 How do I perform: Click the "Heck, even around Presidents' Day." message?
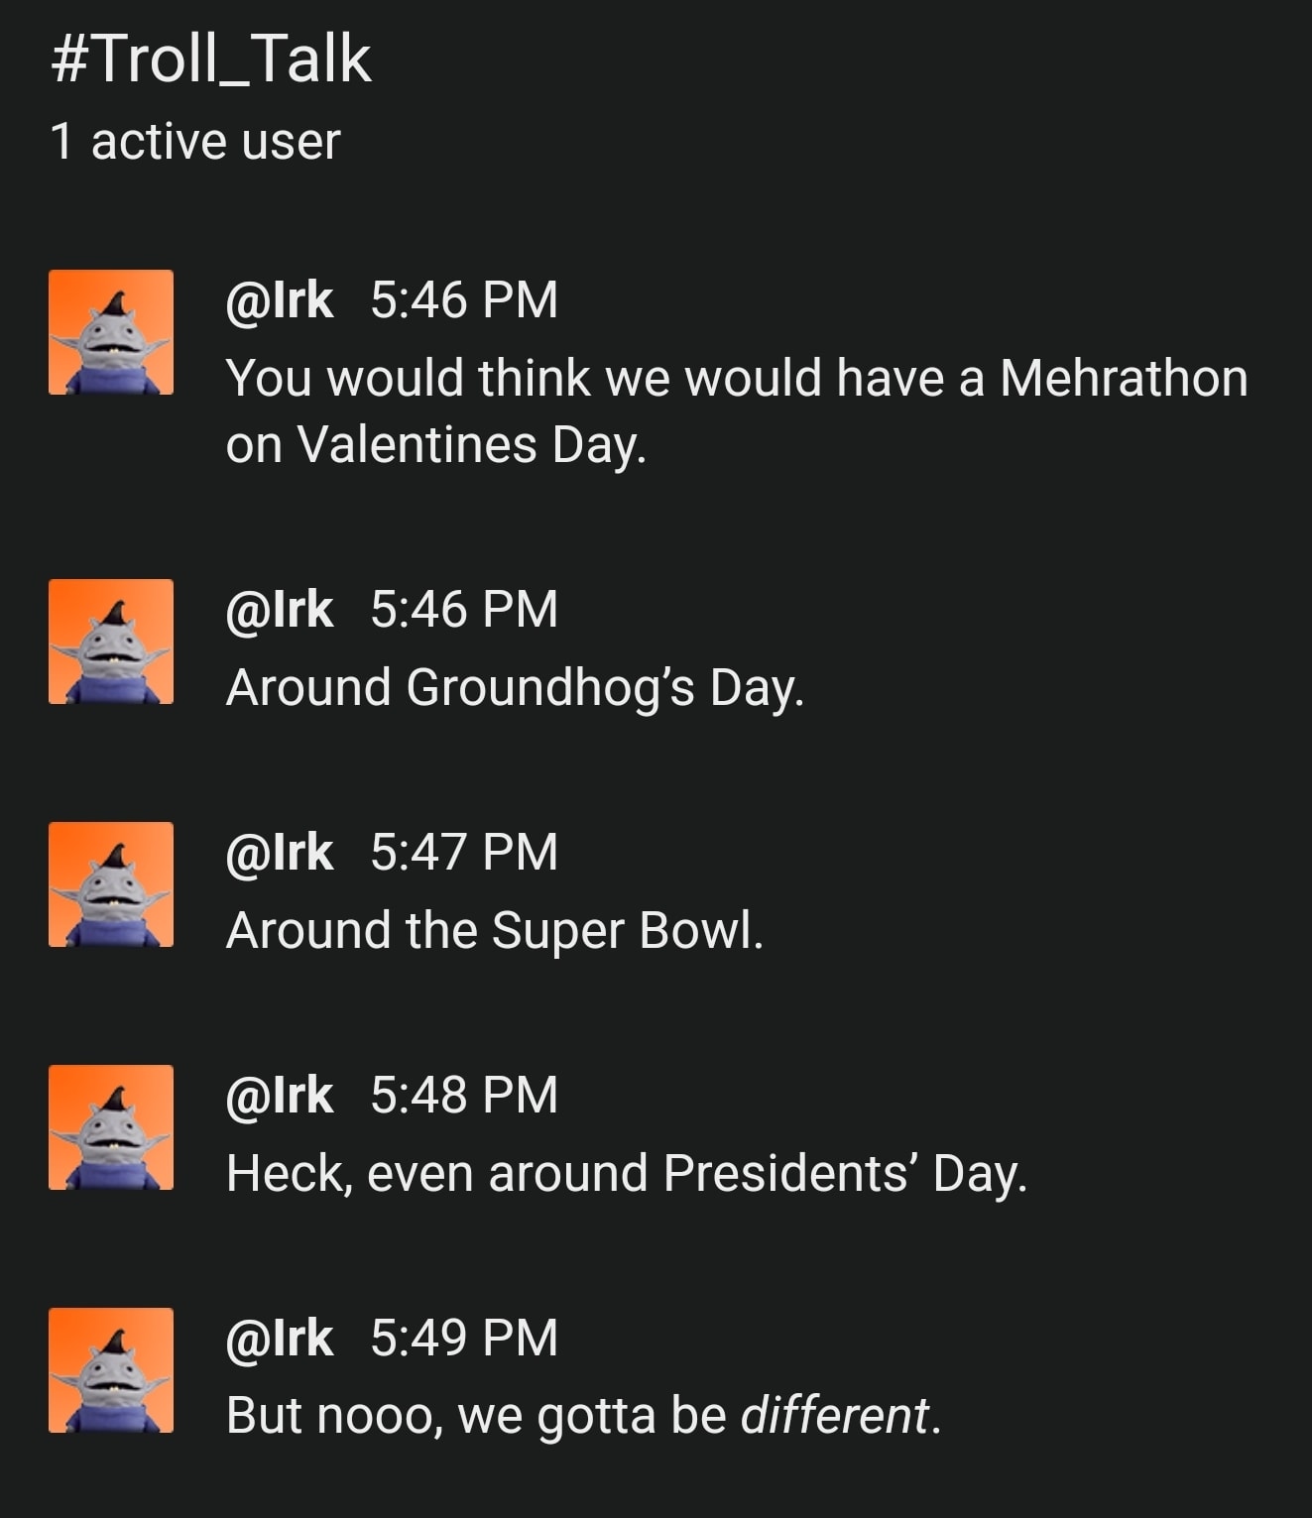pyautogui.click(x=627, y=1173)
